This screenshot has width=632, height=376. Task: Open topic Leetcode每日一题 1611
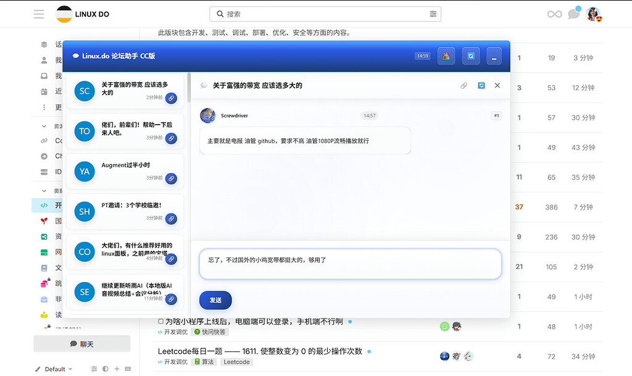[x=260, y=351]
